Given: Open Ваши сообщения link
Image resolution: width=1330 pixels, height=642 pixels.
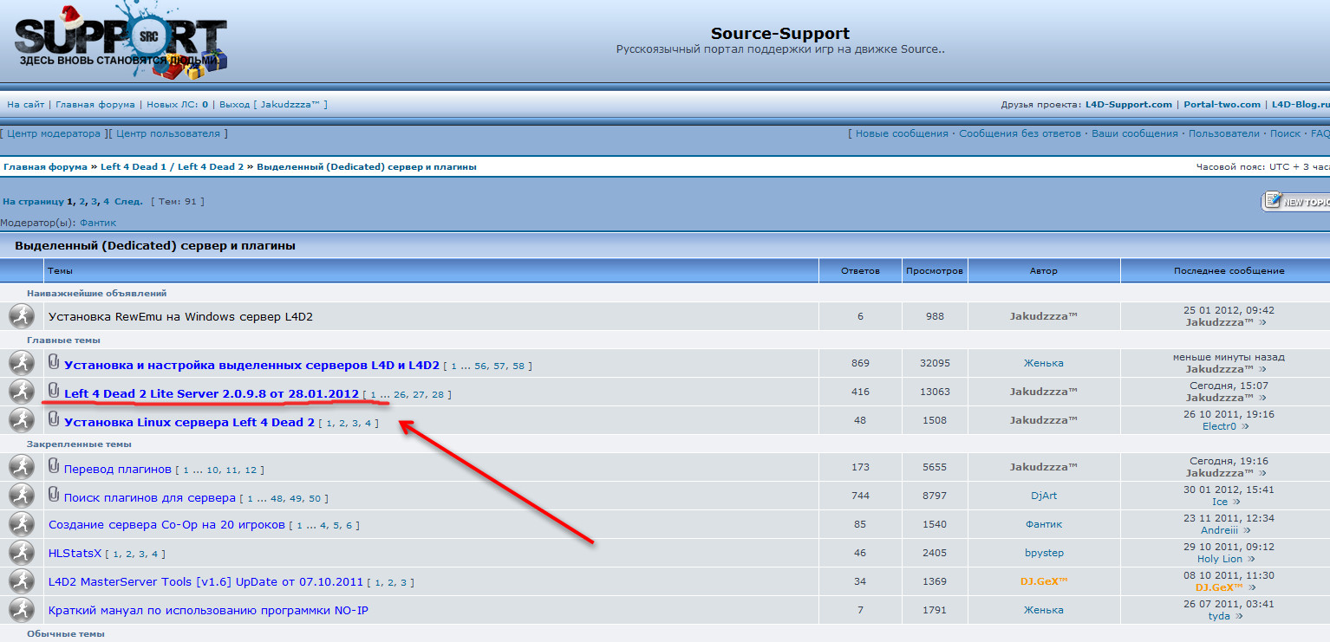Looking at the screenshot, I should 1134,133.
